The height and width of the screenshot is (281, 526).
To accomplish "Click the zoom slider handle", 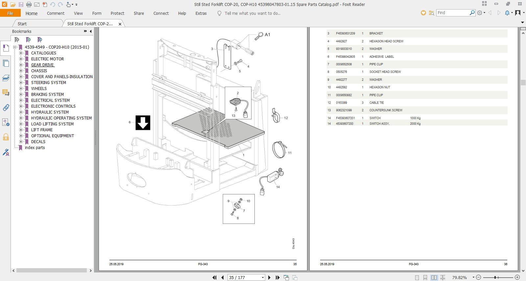I will [x=495, y=277].
